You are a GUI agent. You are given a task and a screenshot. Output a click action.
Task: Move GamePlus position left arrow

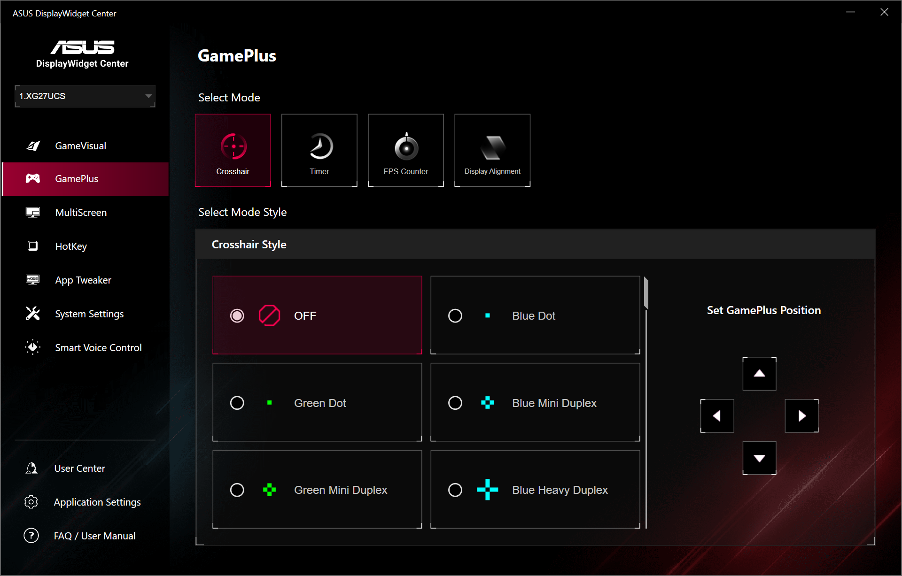coord(717,416)
